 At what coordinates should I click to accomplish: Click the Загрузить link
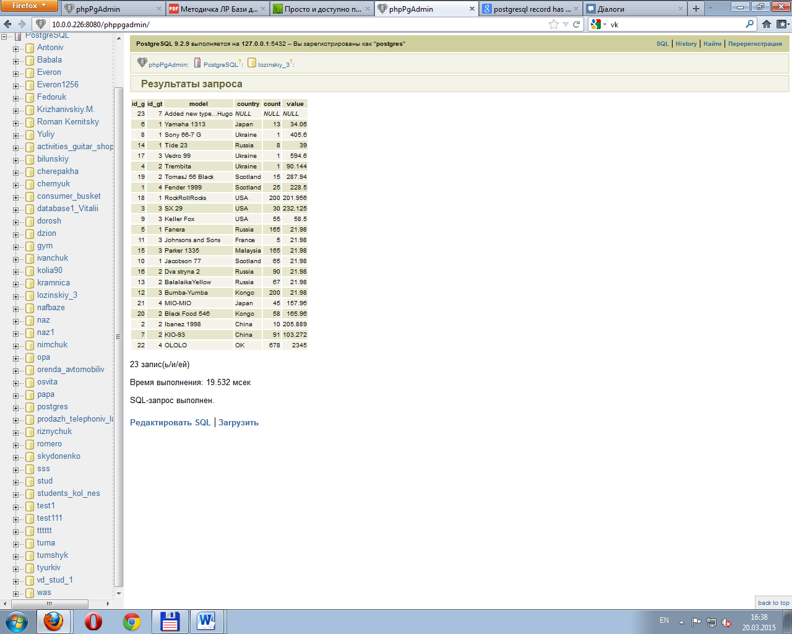coord(238,422)
